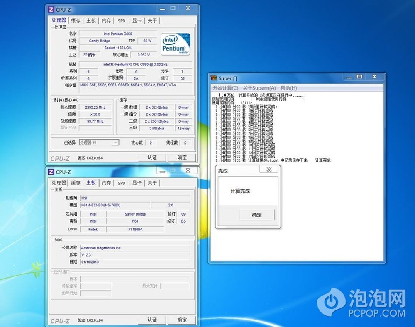
Task: Open the 内存 tab in the top CPU-Z window
Action: (106, 21)
